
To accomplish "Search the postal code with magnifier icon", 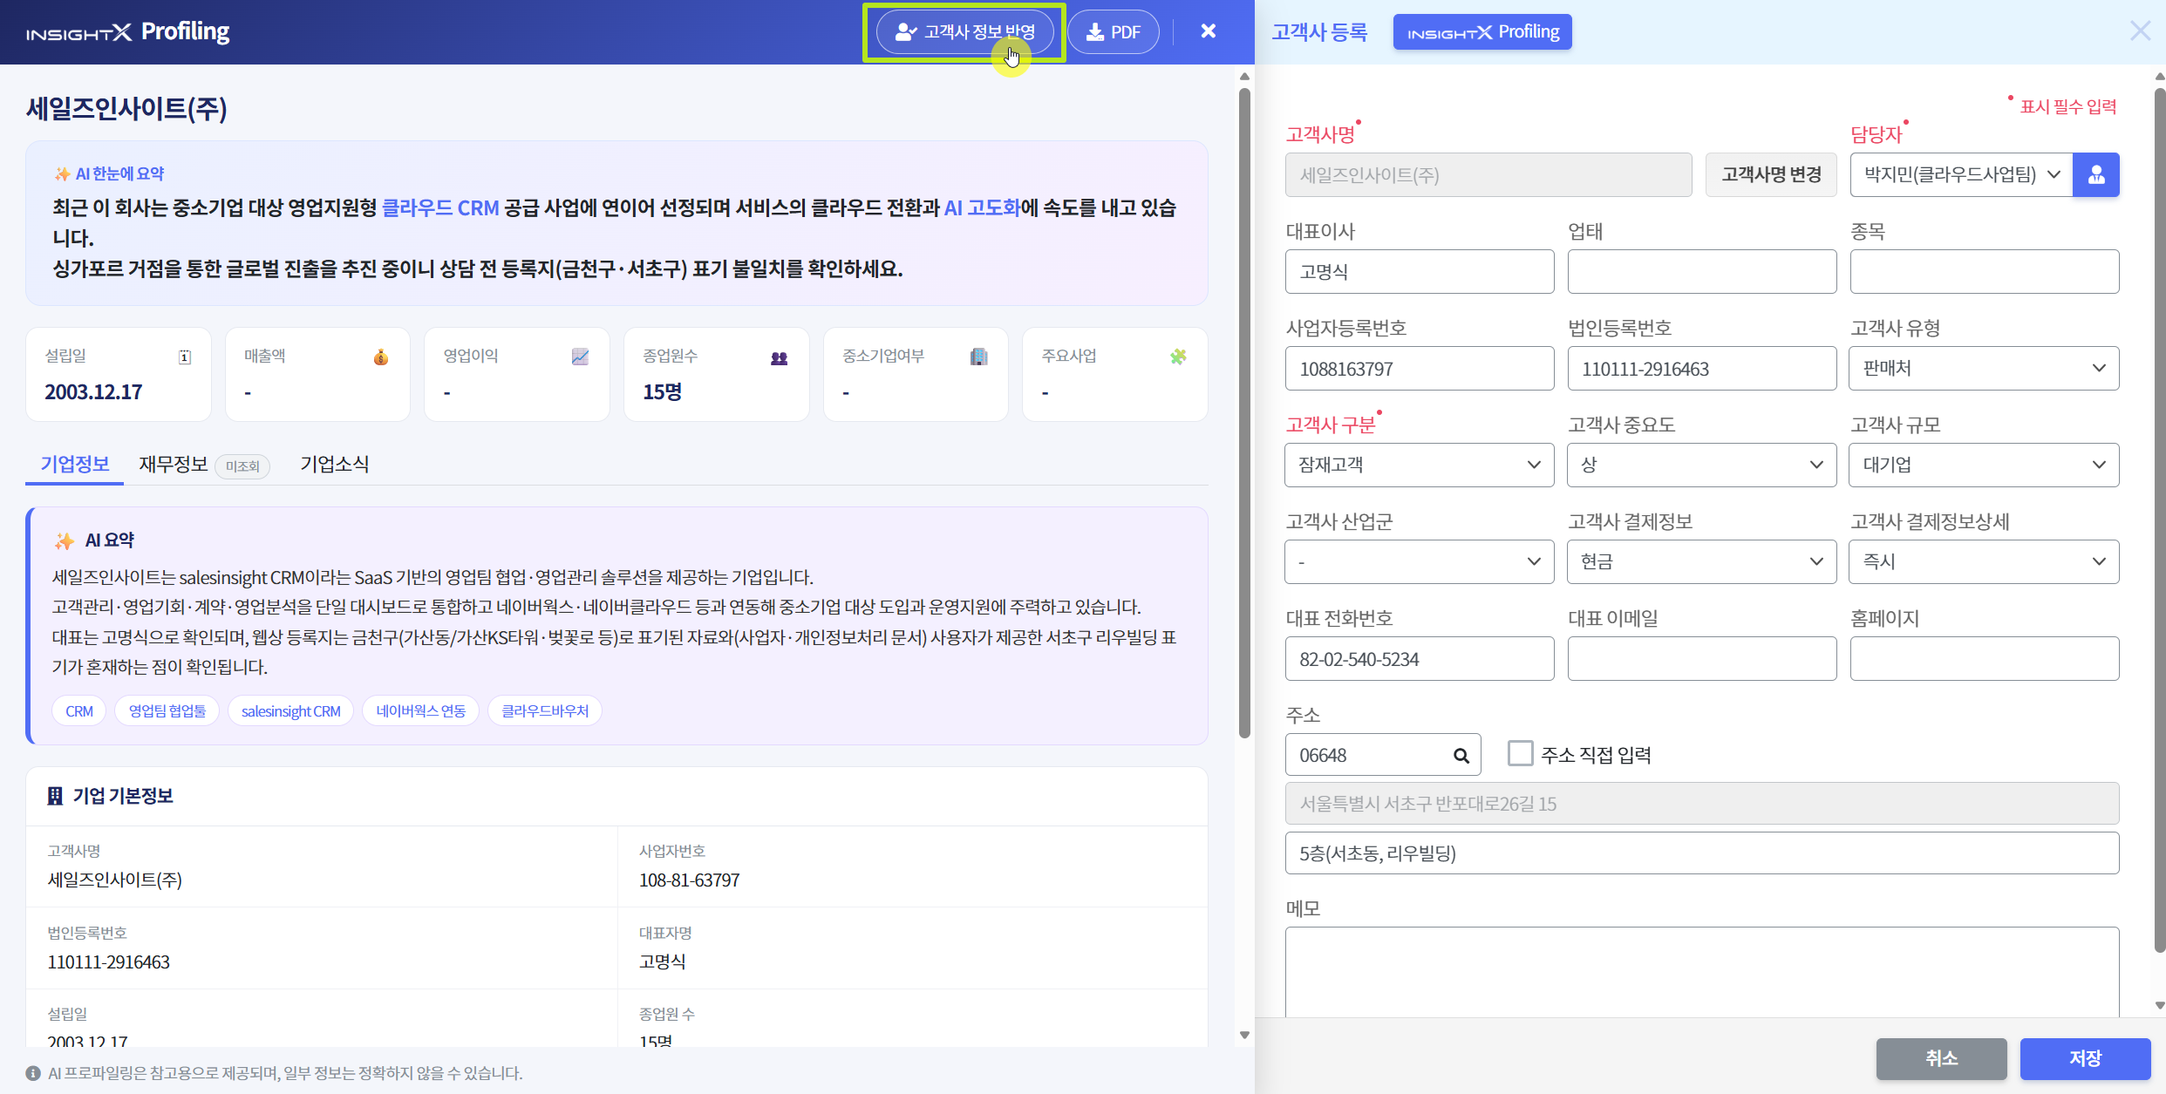I will pos(1461,756).
